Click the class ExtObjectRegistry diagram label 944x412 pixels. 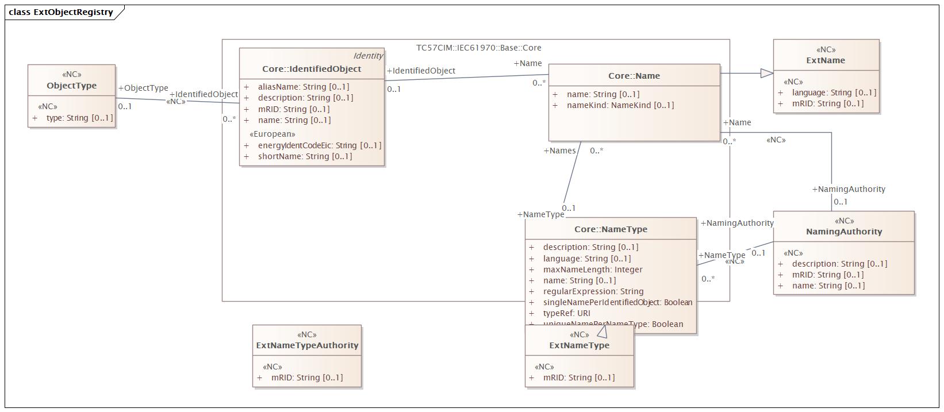pyautogui.click(x=61, y=12)
